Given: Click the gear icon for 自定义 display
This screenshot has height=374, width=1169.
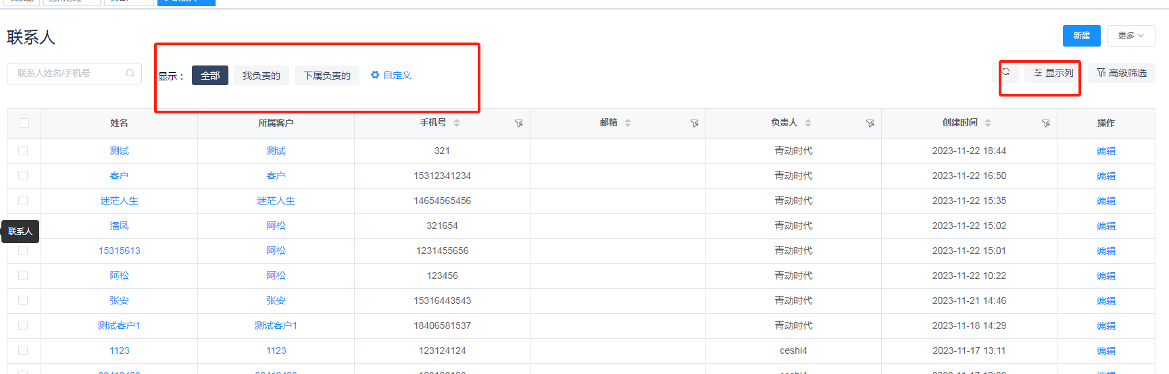Looking at the screenshot, I should pyautogui.click(x=375, y=75).
